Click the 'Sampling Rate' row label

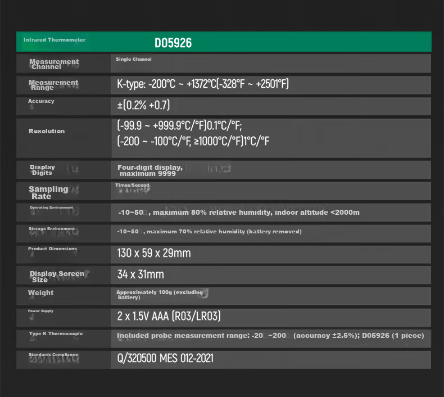pos(48,193)
